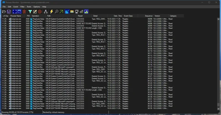Open the Edit menu

[9, 7]
